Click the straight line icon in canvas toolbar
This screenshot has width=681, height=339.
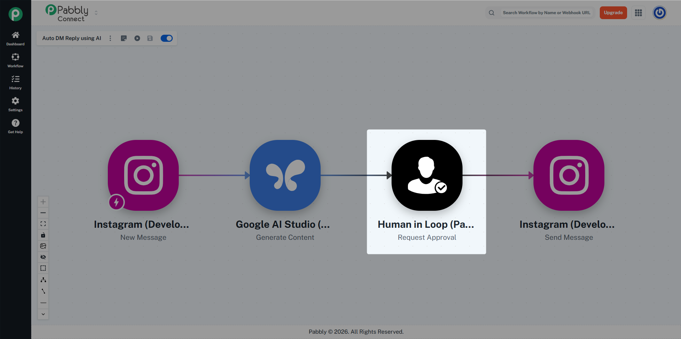[43, 303]
